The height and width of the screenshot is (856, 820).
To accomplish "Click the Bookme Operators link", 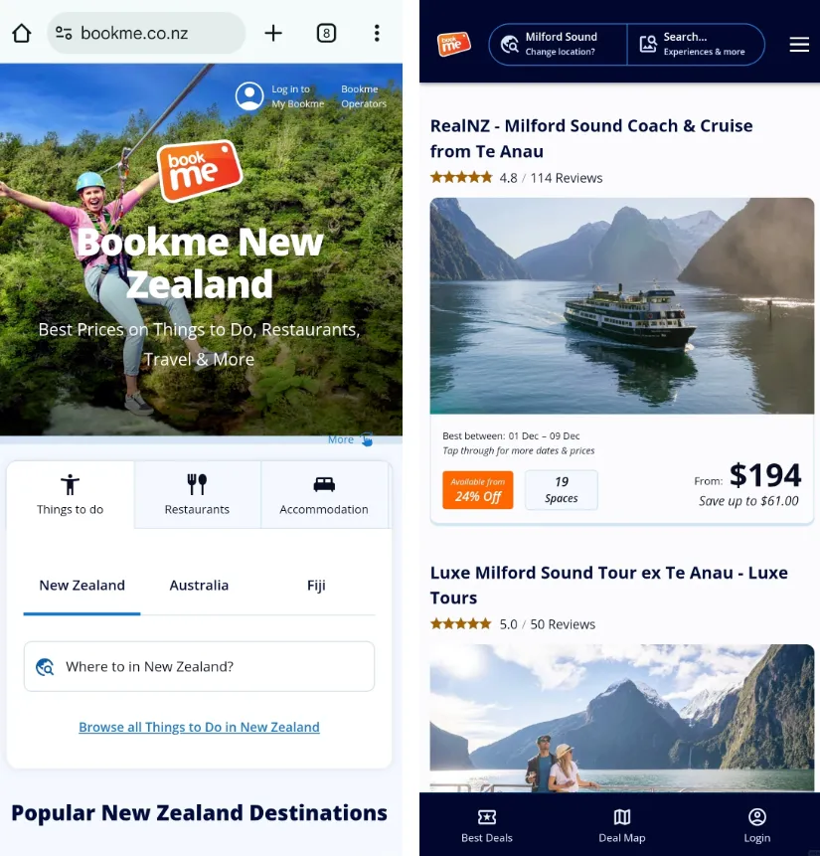I will click(364, 96).
